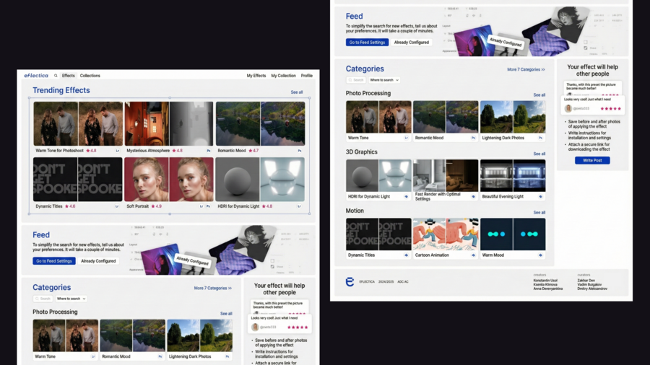Click See all next to Trending Effects
The height and width of the screenshot is (365, 650).
(x=297, y=92)
